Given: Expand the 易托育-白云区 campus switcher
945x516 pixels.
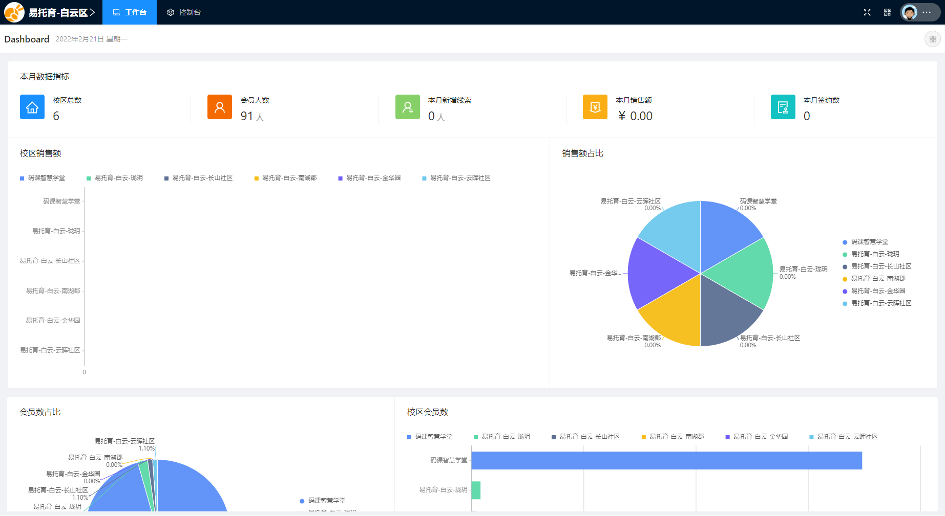Looking at the screenshot, I should coord(62,12).
